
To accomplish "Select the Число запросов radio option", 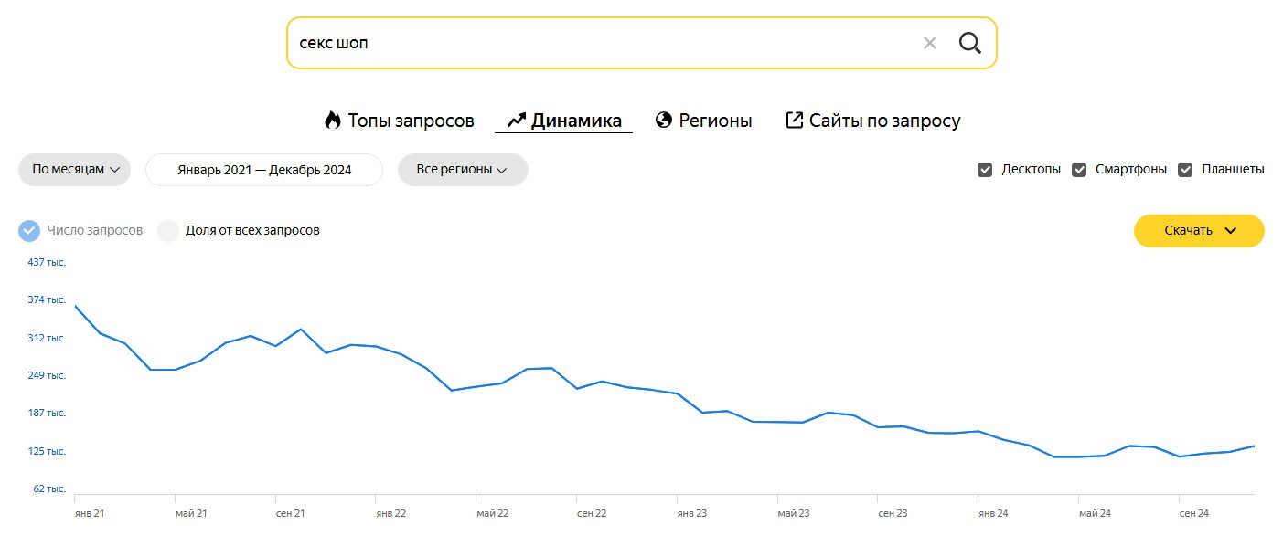I will [29, 231].
